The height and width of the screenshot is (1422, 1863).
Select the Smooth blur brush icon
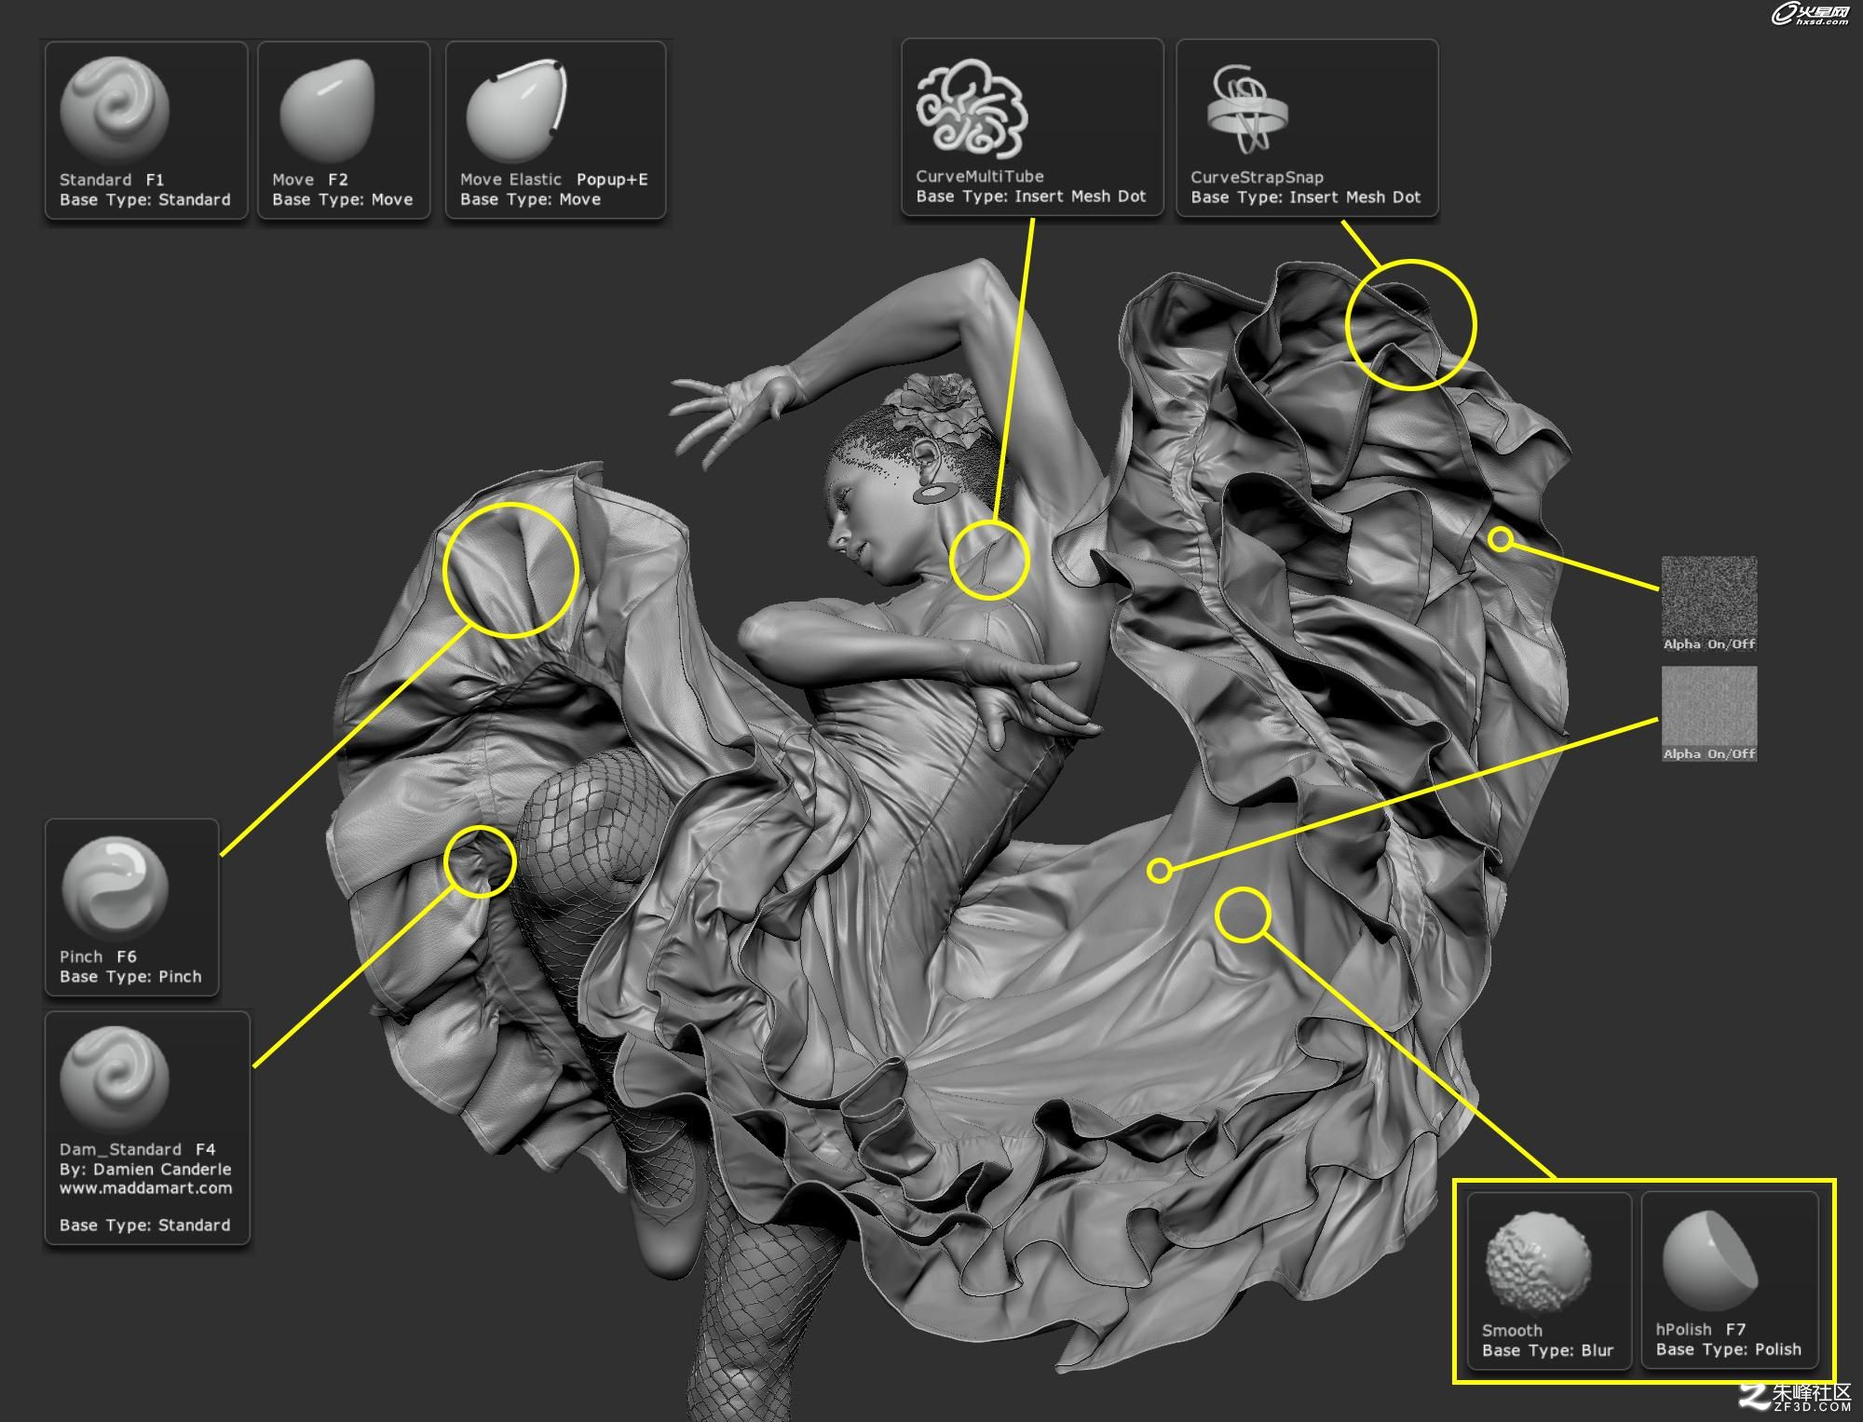(x=1538, y=1262)
